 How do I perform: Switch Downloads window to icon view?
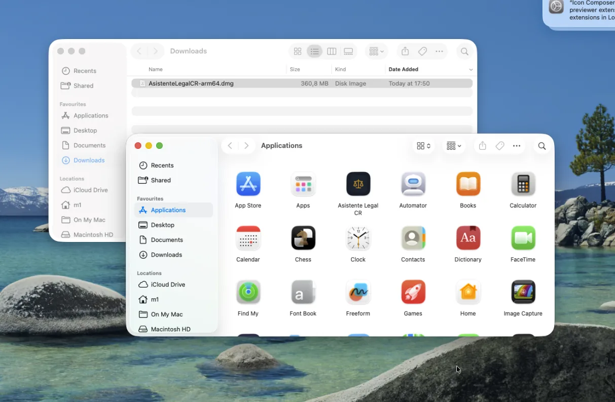[x=298, y=51]
